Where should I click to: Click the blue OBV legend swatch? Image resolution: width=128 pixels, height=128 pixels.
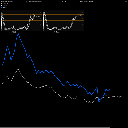[2, 8]
